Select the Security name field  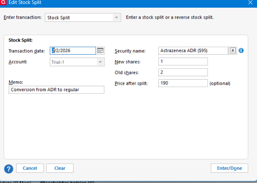point(193,51)
